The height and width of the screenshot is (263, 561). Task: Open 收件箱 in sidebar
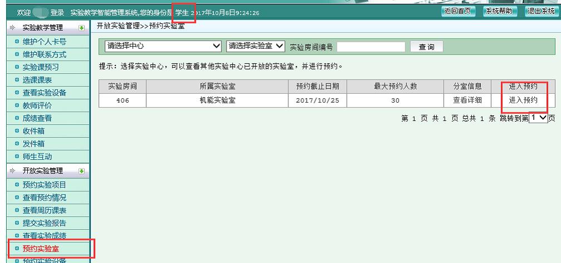(x=33, y=131)
